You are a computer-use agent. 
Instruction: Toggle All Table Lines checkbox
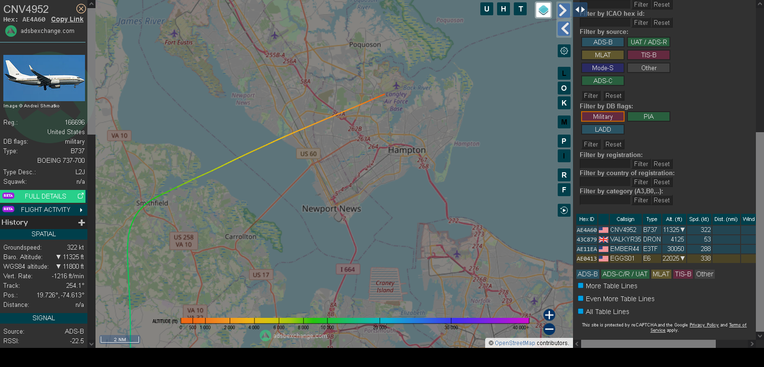click(581, 311)
